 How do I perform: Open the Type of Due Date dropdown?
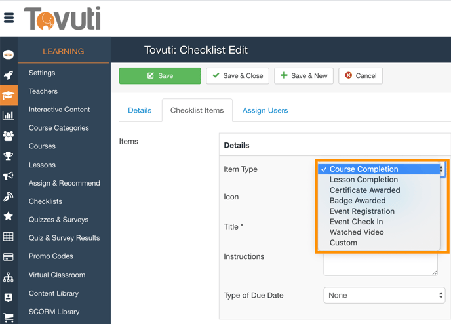384,296
